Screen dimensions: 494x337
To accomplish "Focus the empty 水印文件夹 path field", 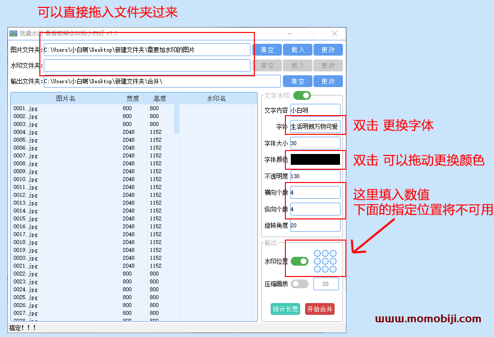I will tap(147, 65).
